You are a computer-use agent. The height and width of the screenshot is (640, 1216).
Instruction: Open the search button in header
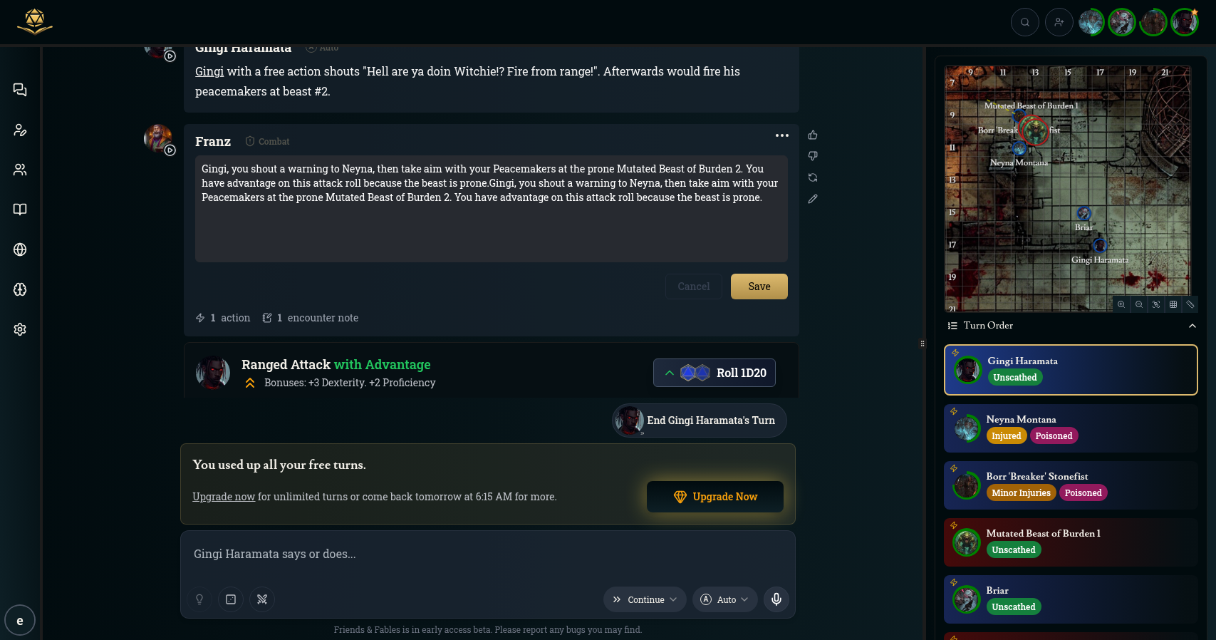click(1025, 22)
